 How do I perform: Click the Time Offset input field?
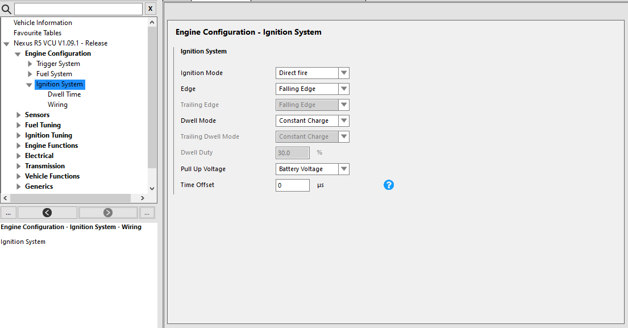click(x=292, y=185)
